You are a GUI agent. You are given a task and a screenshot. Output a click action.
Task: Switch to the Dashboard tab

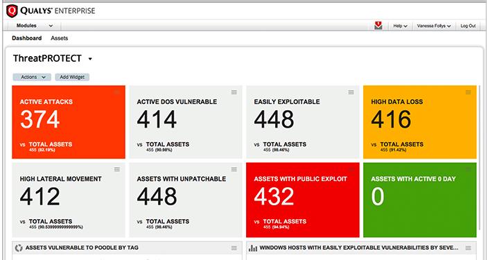27,38
